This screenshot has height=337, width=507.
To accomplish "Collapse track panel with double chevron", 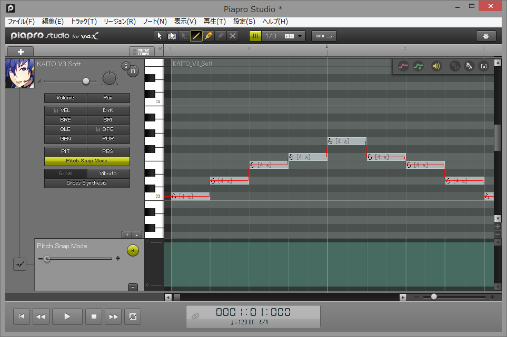I will (160, 49).
